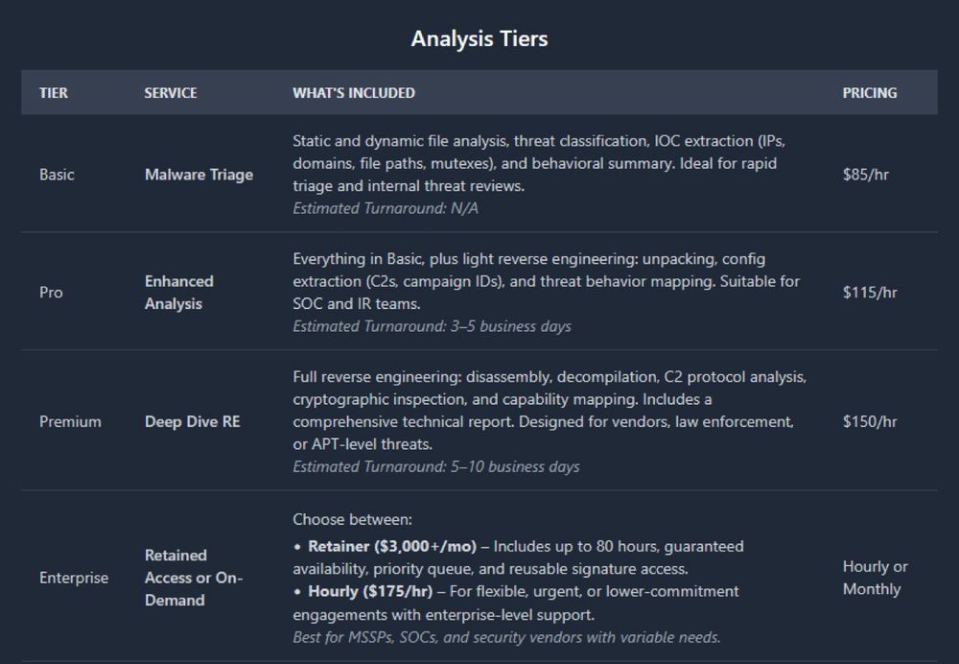Click the WHAT'S INCLUDED column header
This screenshot has width=959, height=664.
pyautogui.click(x=354, y=93)
